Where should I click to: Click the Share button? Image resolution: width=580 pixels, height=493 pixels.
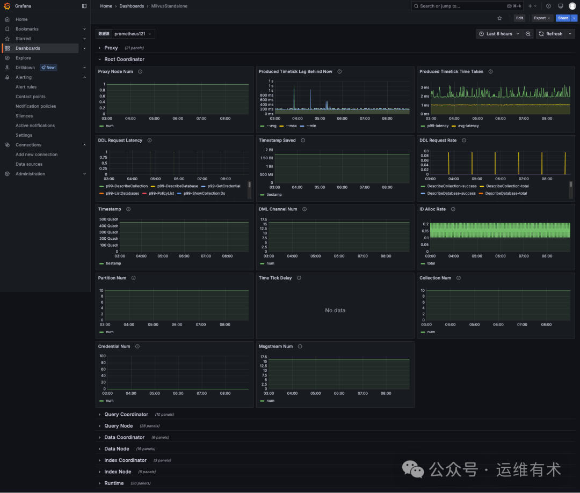point(562,18)
